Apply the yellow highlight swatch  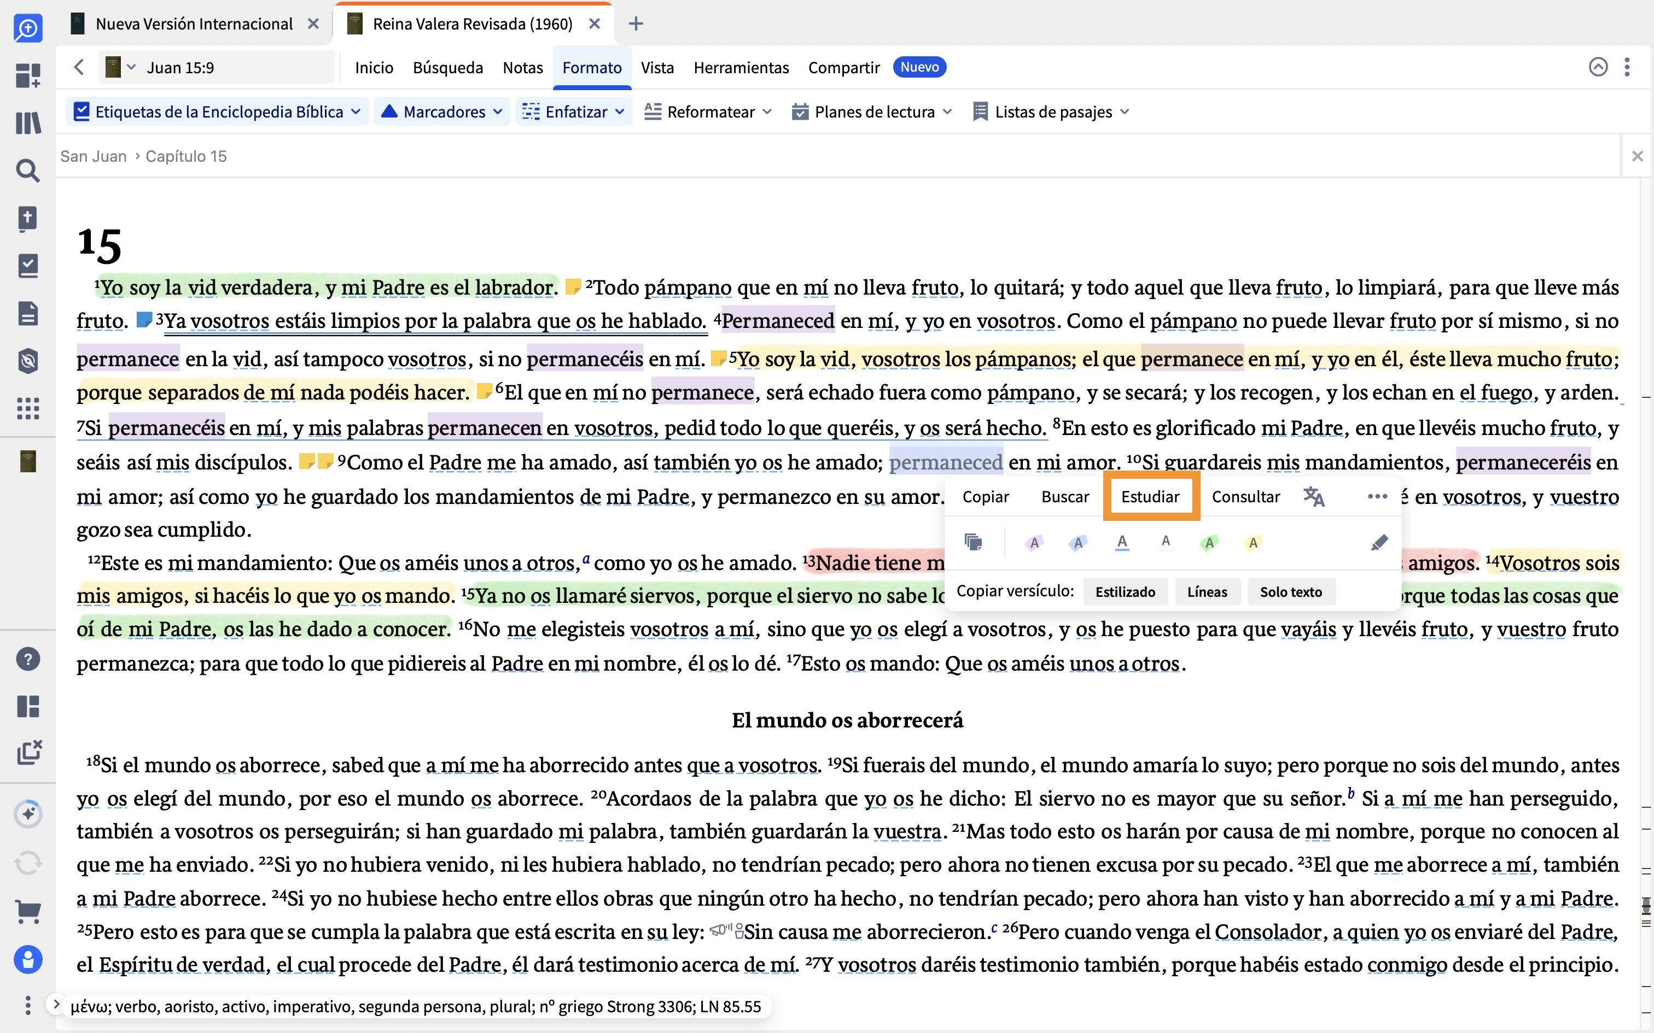point(1253,543)
